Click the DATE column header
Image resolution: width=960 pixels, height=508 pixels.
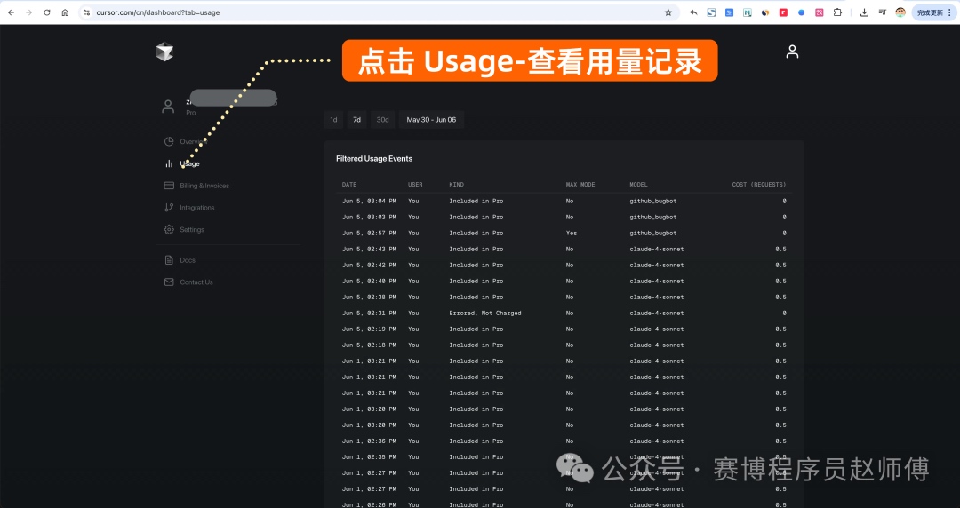coord(349,184)
